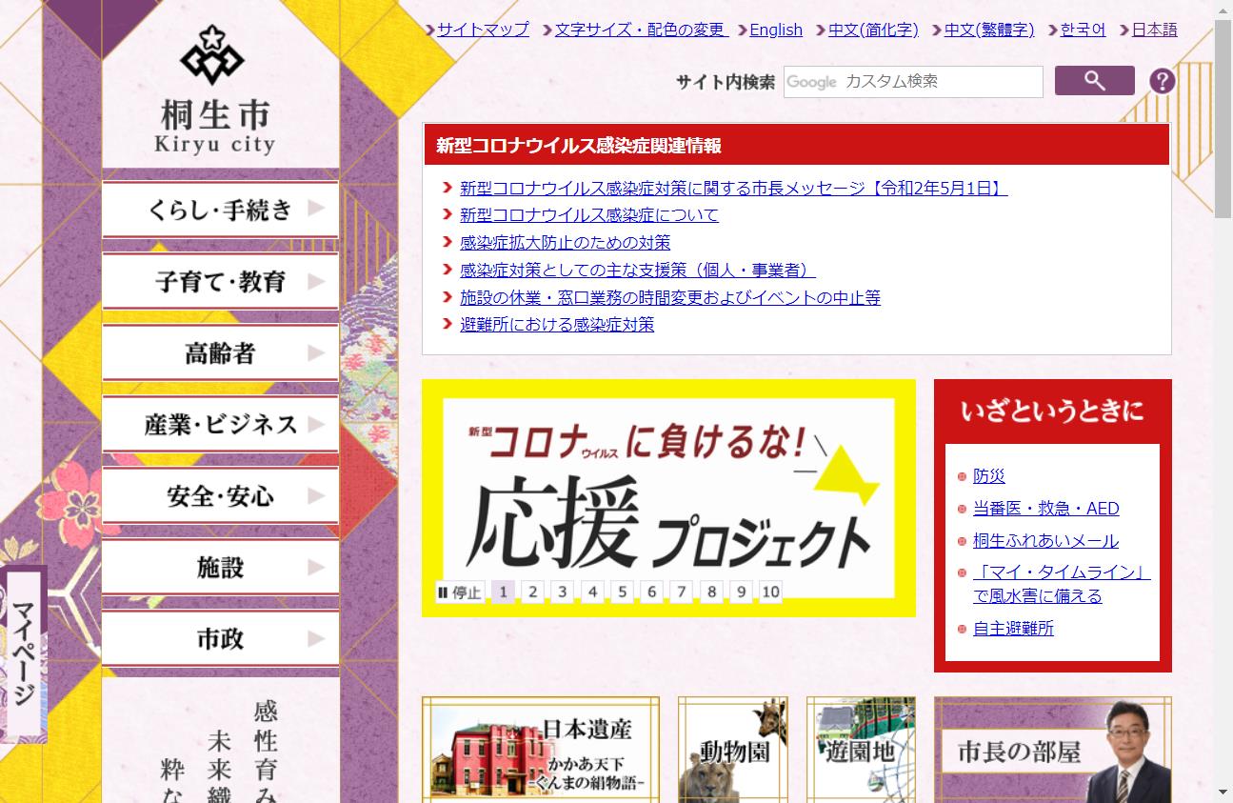This screenshot has width=1233, height=803.
Task: Click the red arrow before 防災
Action: 960,476
